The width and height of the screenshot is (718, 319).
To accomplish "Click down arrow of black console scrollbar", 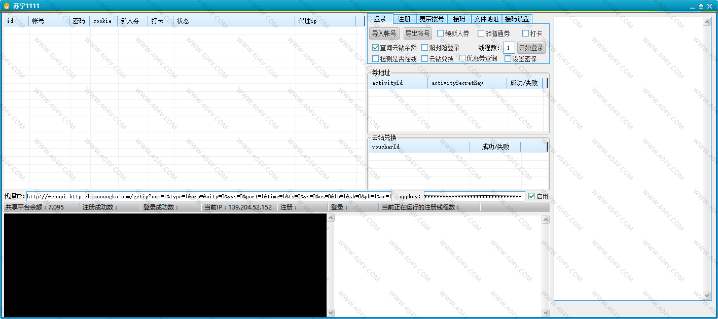I will click(x=331, y=312).
